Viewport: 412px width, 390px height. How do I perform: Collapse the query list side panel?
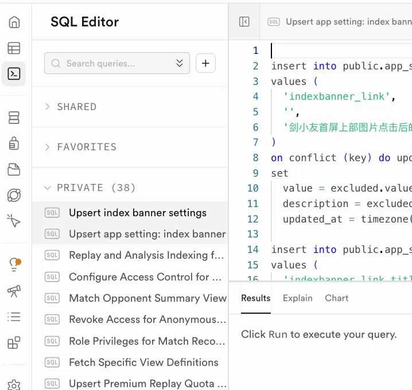tap(244, 22)
